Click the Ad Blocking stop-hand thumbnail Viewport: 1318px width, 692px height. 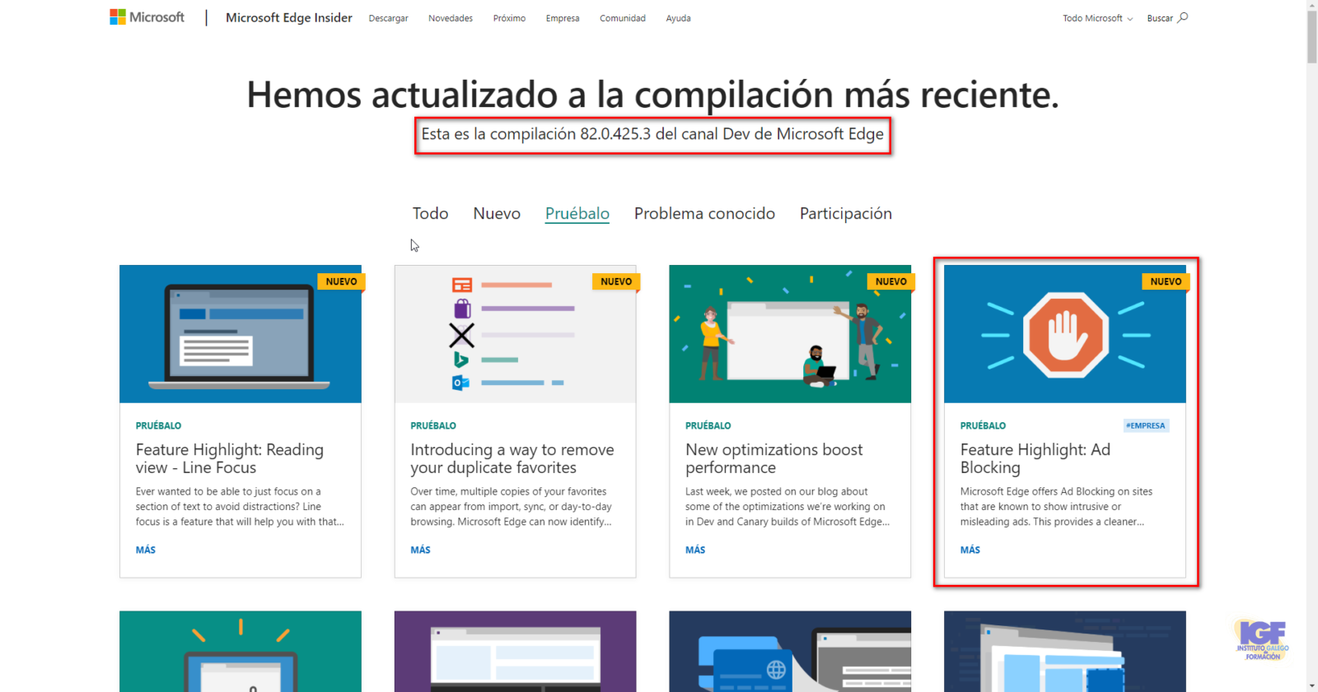(1064, 334)
